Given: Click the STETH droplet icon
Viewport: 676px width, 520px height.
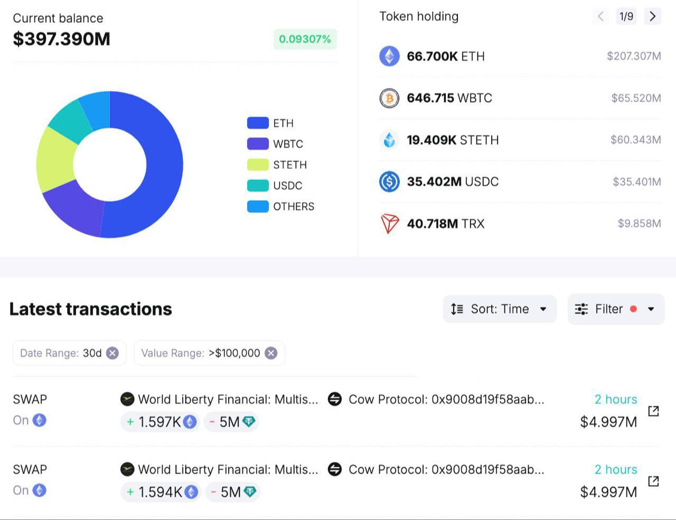Looking at the screenshot, I should (x=389, y=140).
